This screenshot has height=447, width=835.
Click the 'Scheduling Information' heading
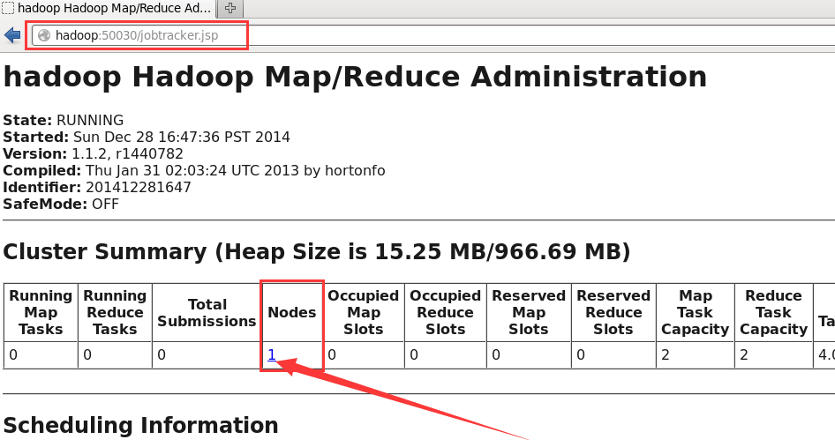[140, 426]
